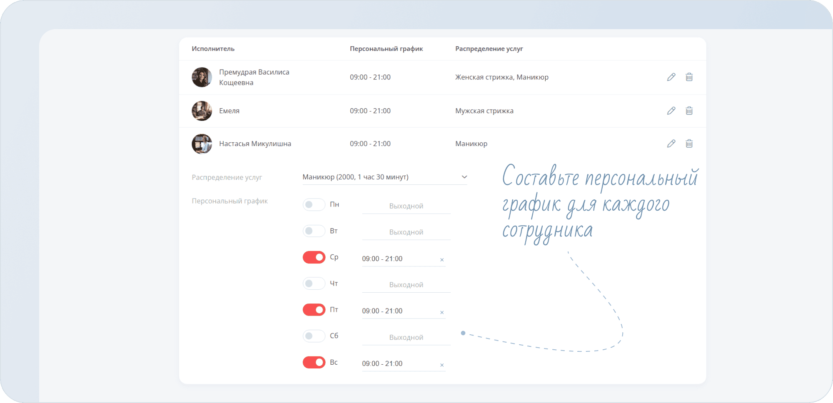
Task: Open Емеля's avatar photo
Action: (202, 111)
